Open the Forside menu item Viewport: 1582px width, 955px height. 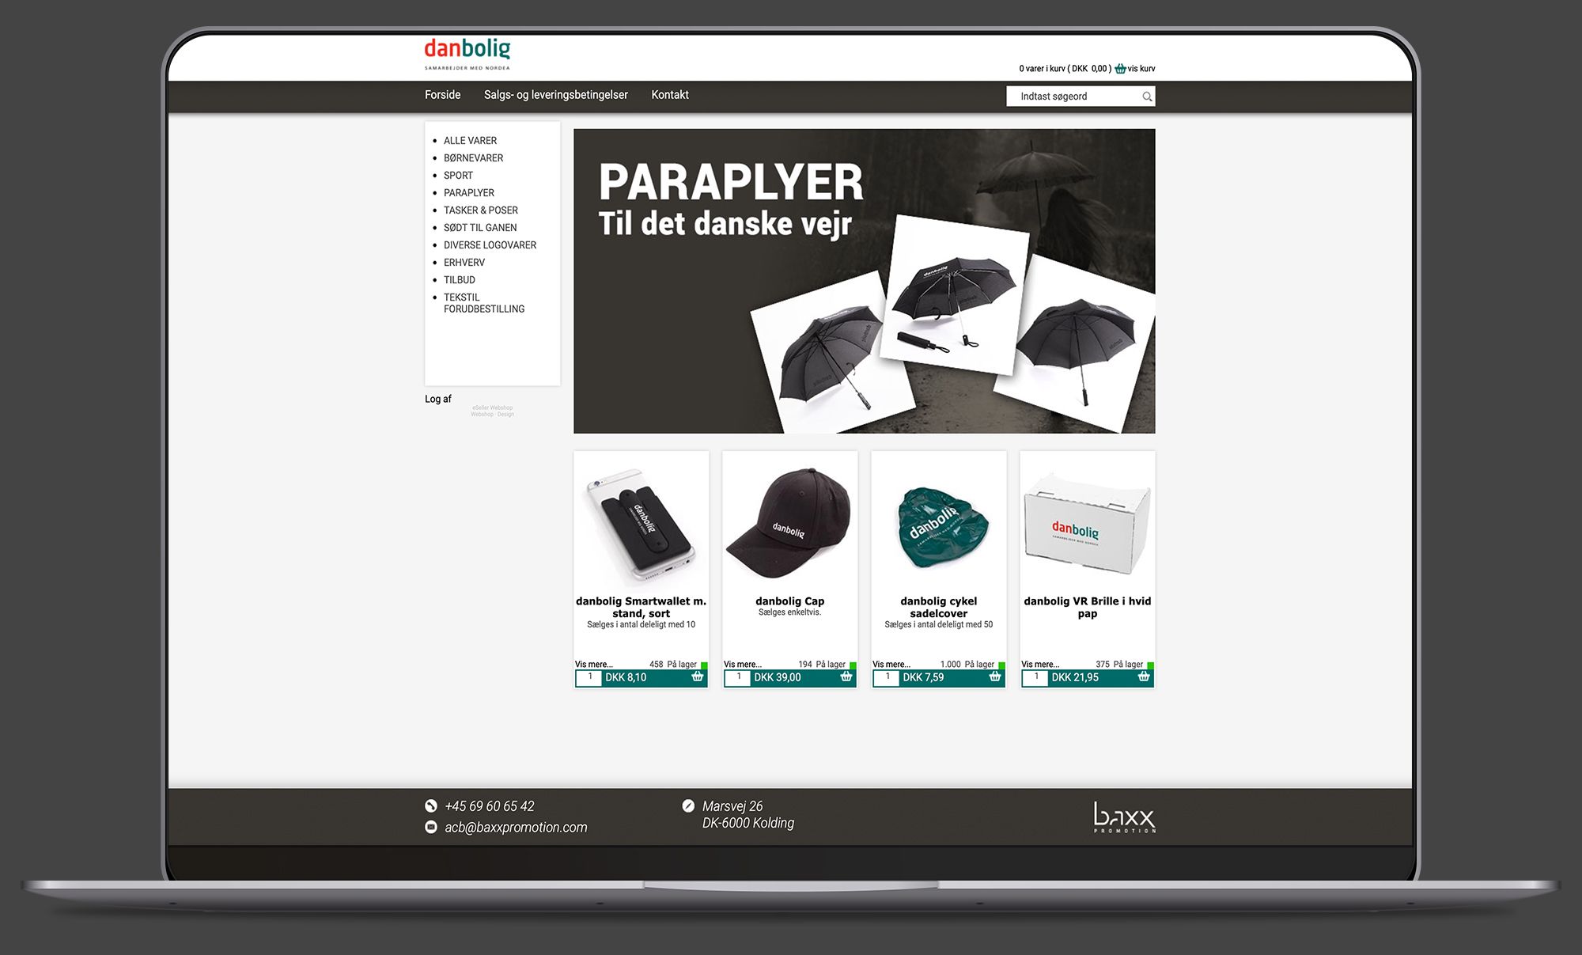tap(442, 95)
